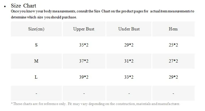
Task: Click the S row 29*2 Under Bust cell
Action: [129, 45]
